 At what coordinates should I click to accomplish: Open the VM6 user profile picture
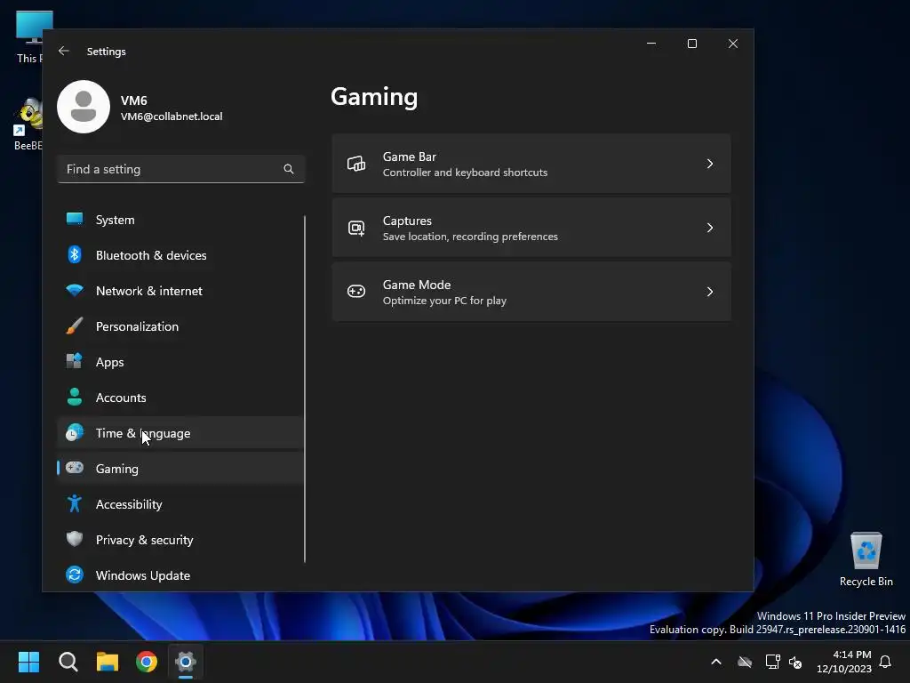click(x=84, y=107)
